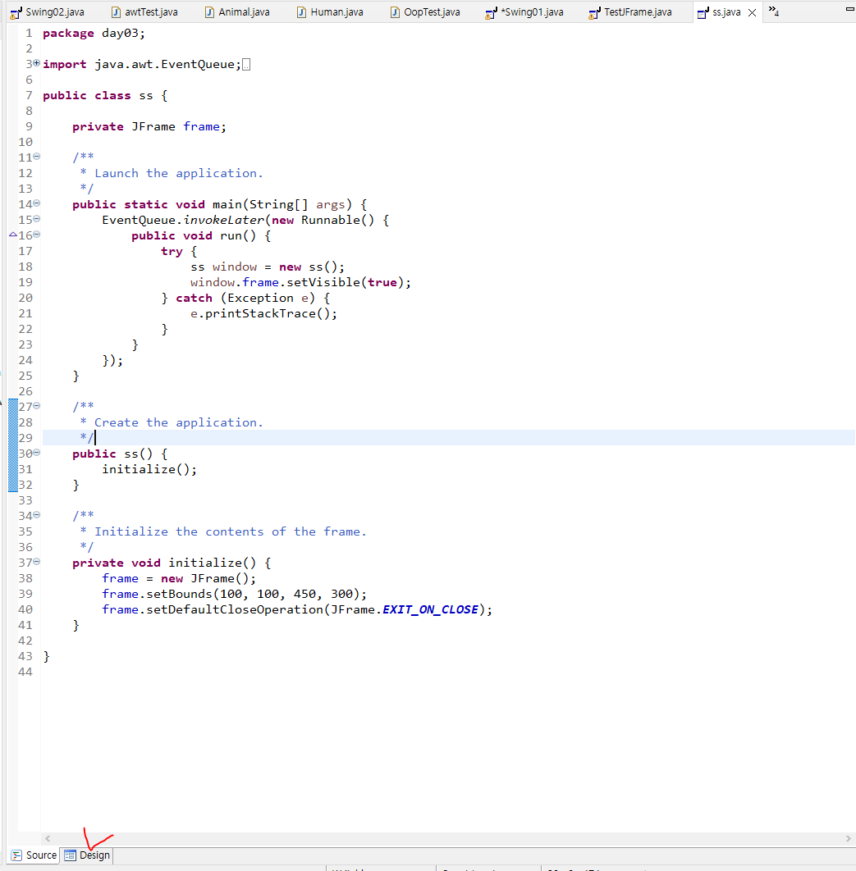Click the override marker at line 16
The height and width of the screenshot is (871, 856).
tap(13, 235)
